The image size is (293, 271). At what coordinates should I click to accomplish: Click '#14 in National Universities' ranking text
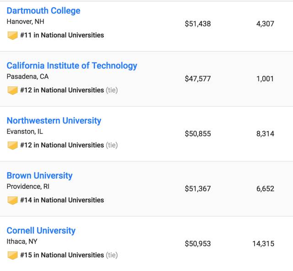pos(62,200)
